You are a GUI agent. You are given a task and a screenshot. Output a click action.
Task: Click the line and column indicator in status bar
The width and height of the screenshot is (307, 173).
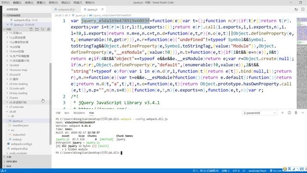206,171
